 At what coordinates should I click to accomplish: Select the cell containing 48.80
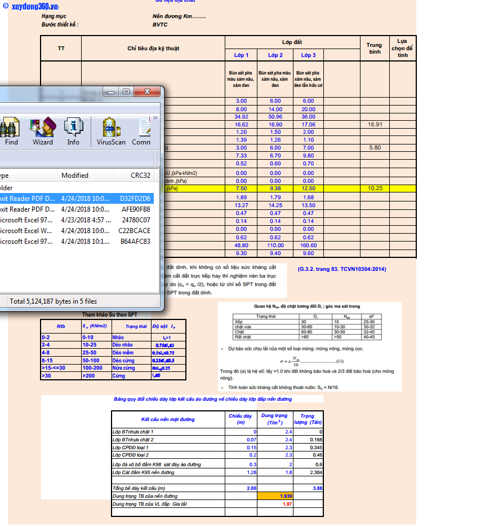pos(241,246)
